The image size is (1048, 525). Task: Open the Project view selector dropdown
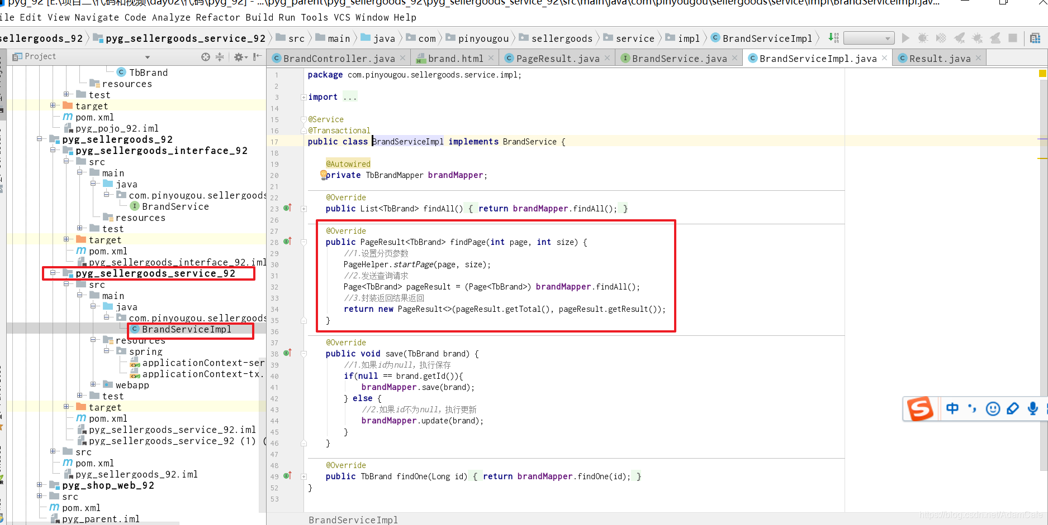click(x=148, y=57)
